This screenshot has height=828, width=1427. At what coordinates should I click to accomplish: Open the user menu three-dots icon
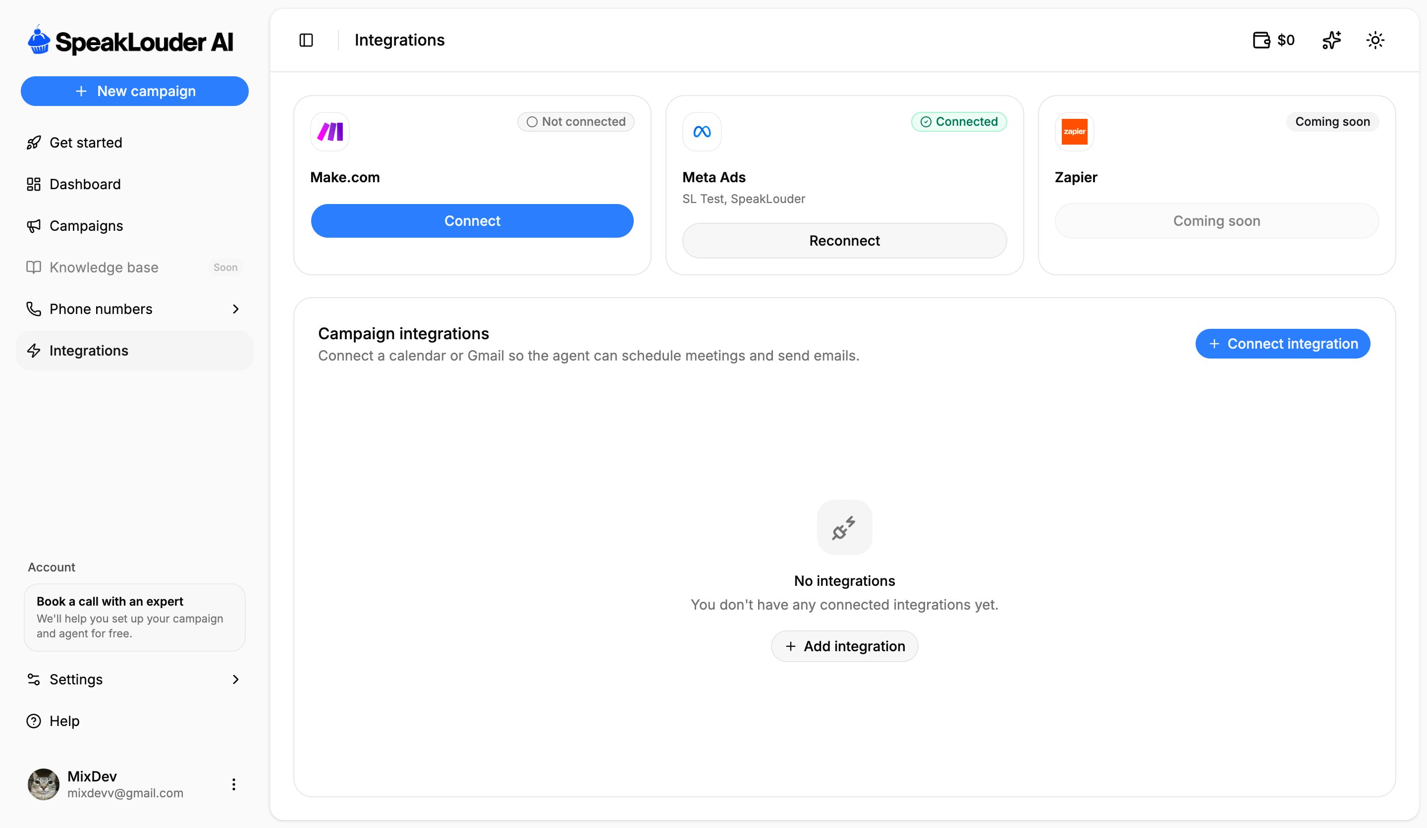click(233, 784)
